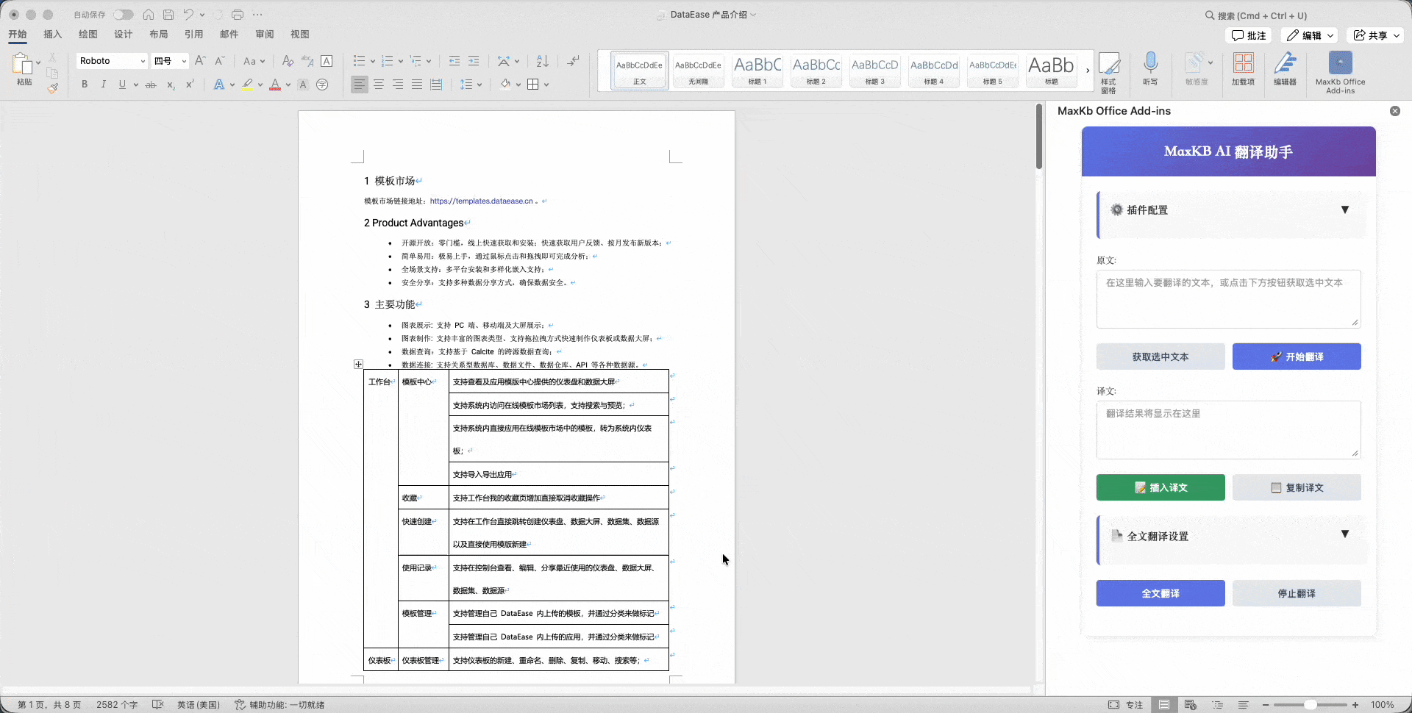Screen dimensions: 1412x713
Task: Open the Add-ins gallery
Action: click(1244, 68)
